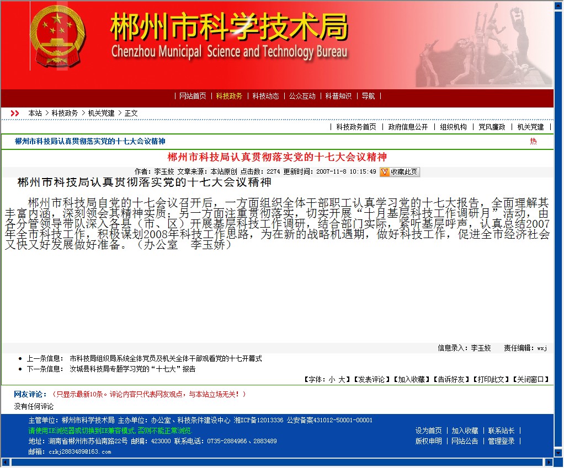Click 发表评论 link
The height and width of the screenshot is (468, 564).
(x=371, y=379)
